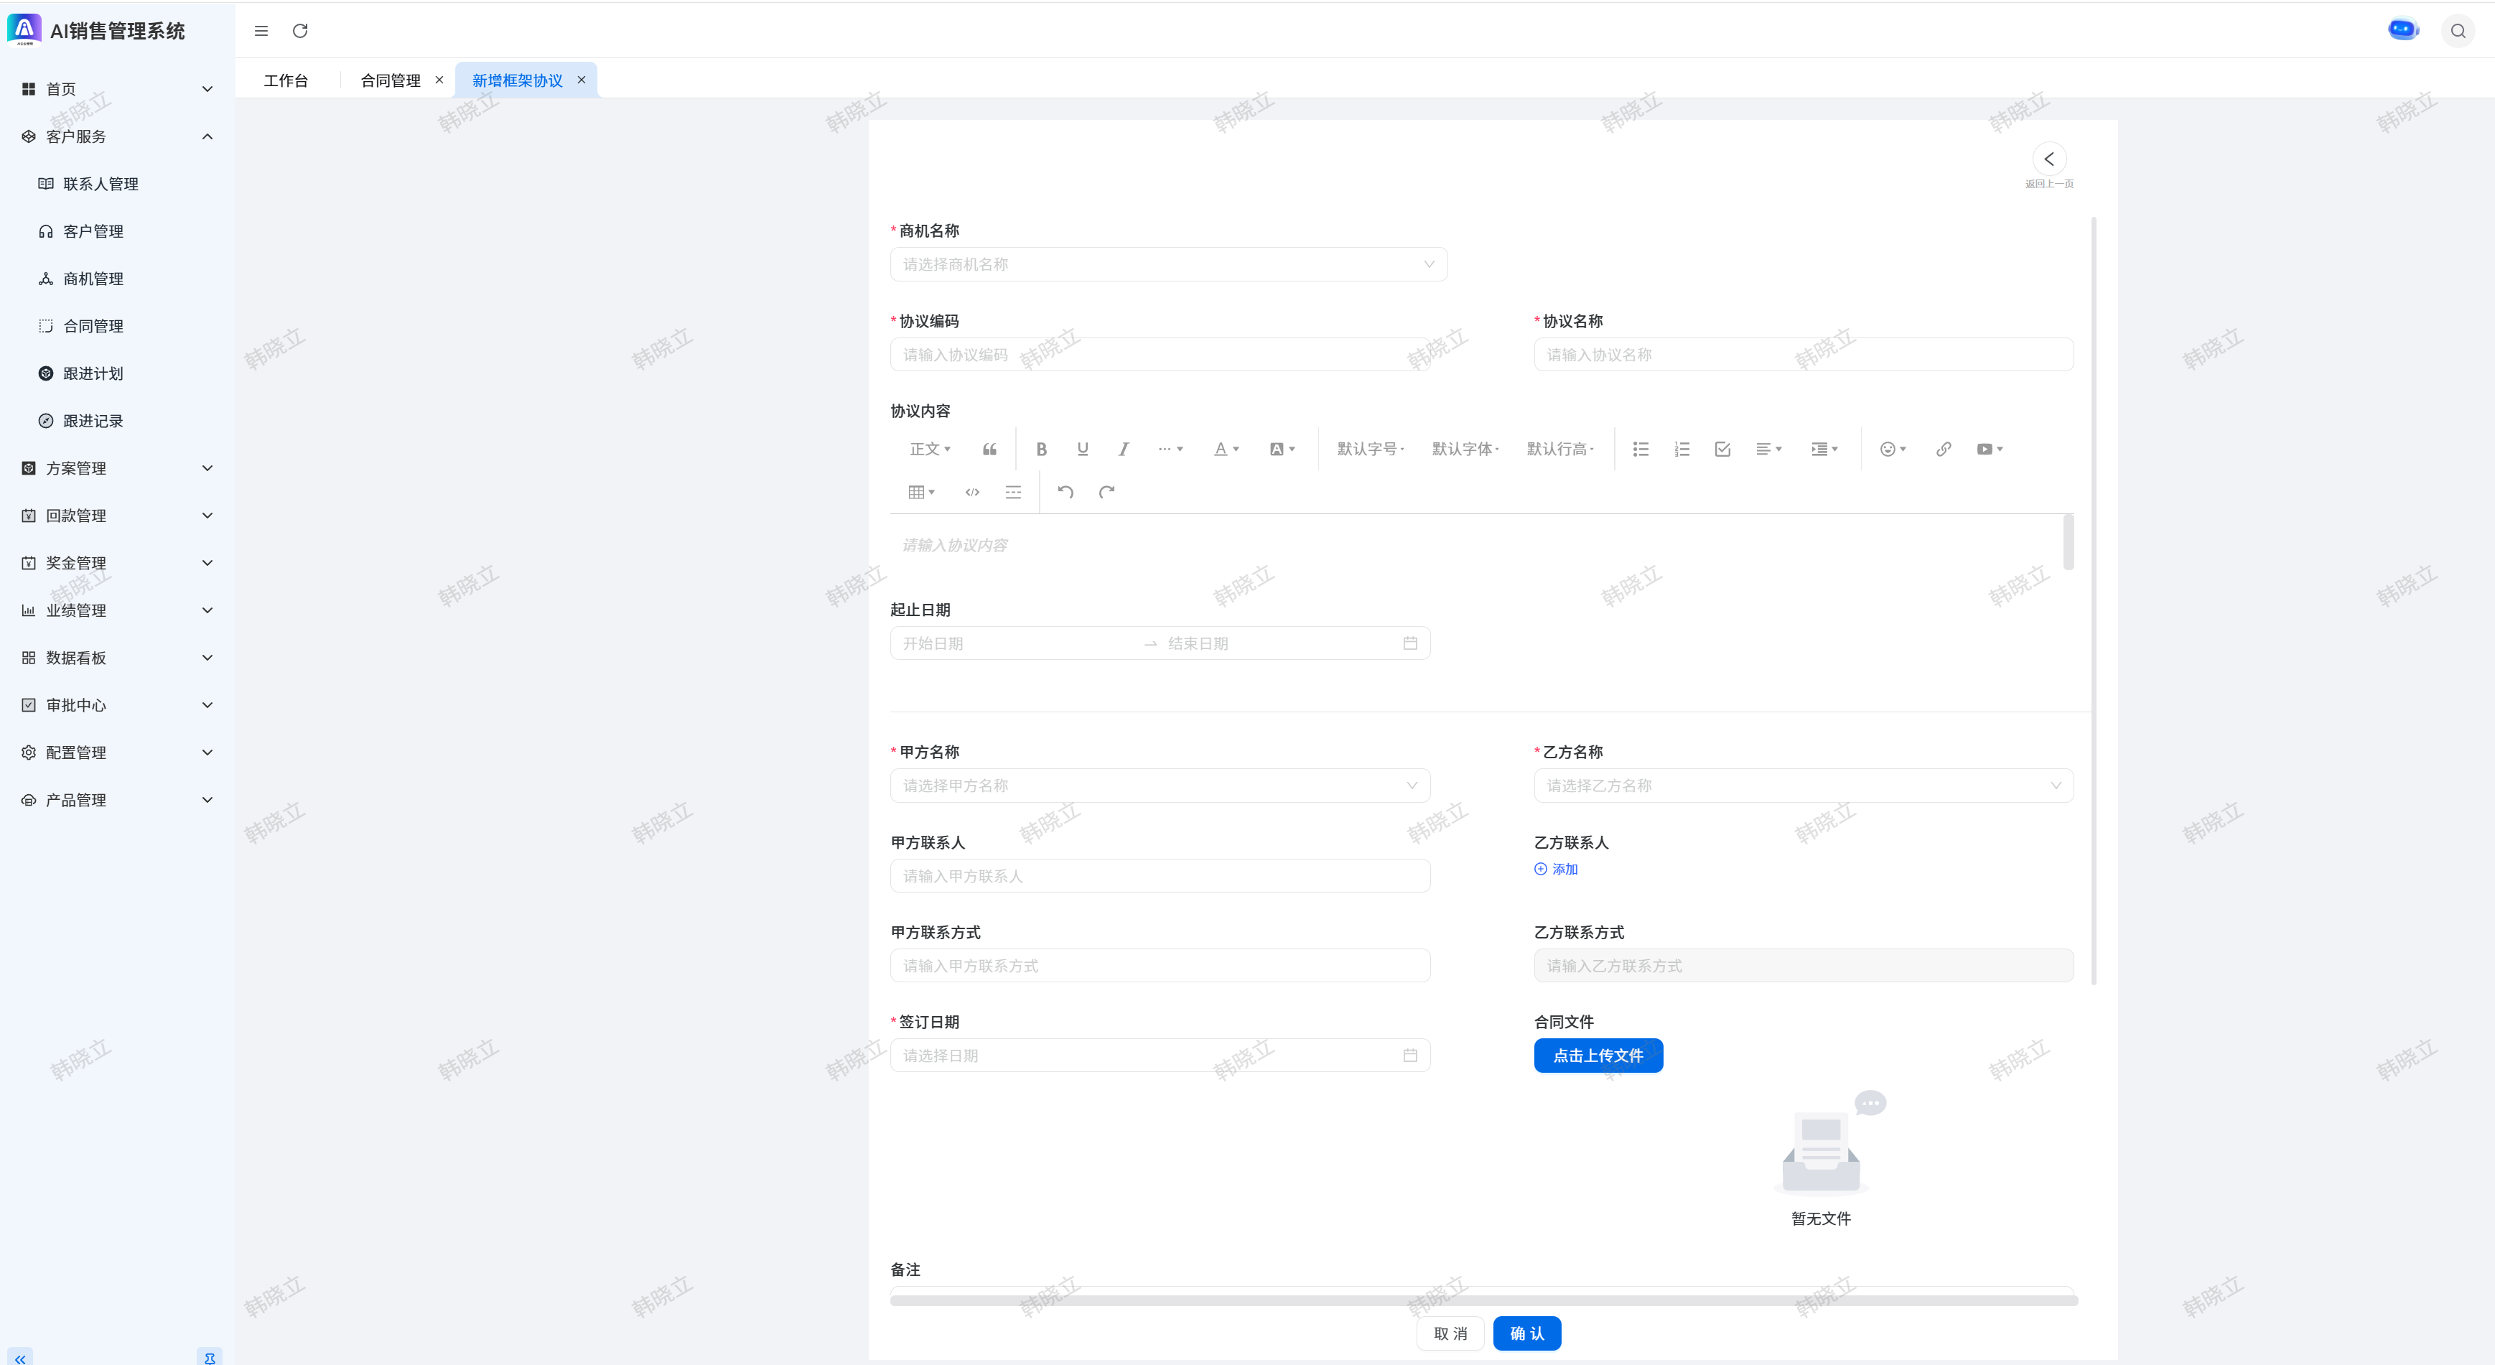Switch to the 合同管理 tab

(391, 80)
